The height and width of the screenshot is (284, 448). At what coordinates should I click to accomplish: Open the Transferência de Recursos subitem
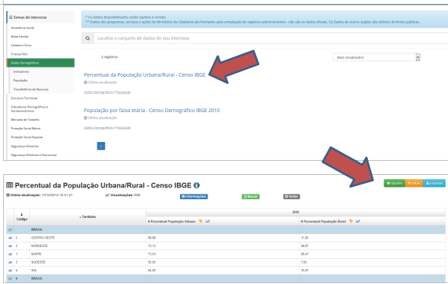[x=31, y=89]
